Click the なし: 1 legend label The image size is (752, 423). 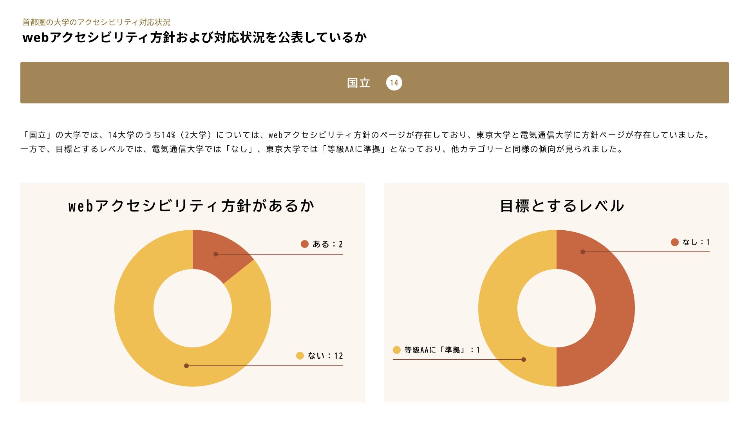point(696,242)
